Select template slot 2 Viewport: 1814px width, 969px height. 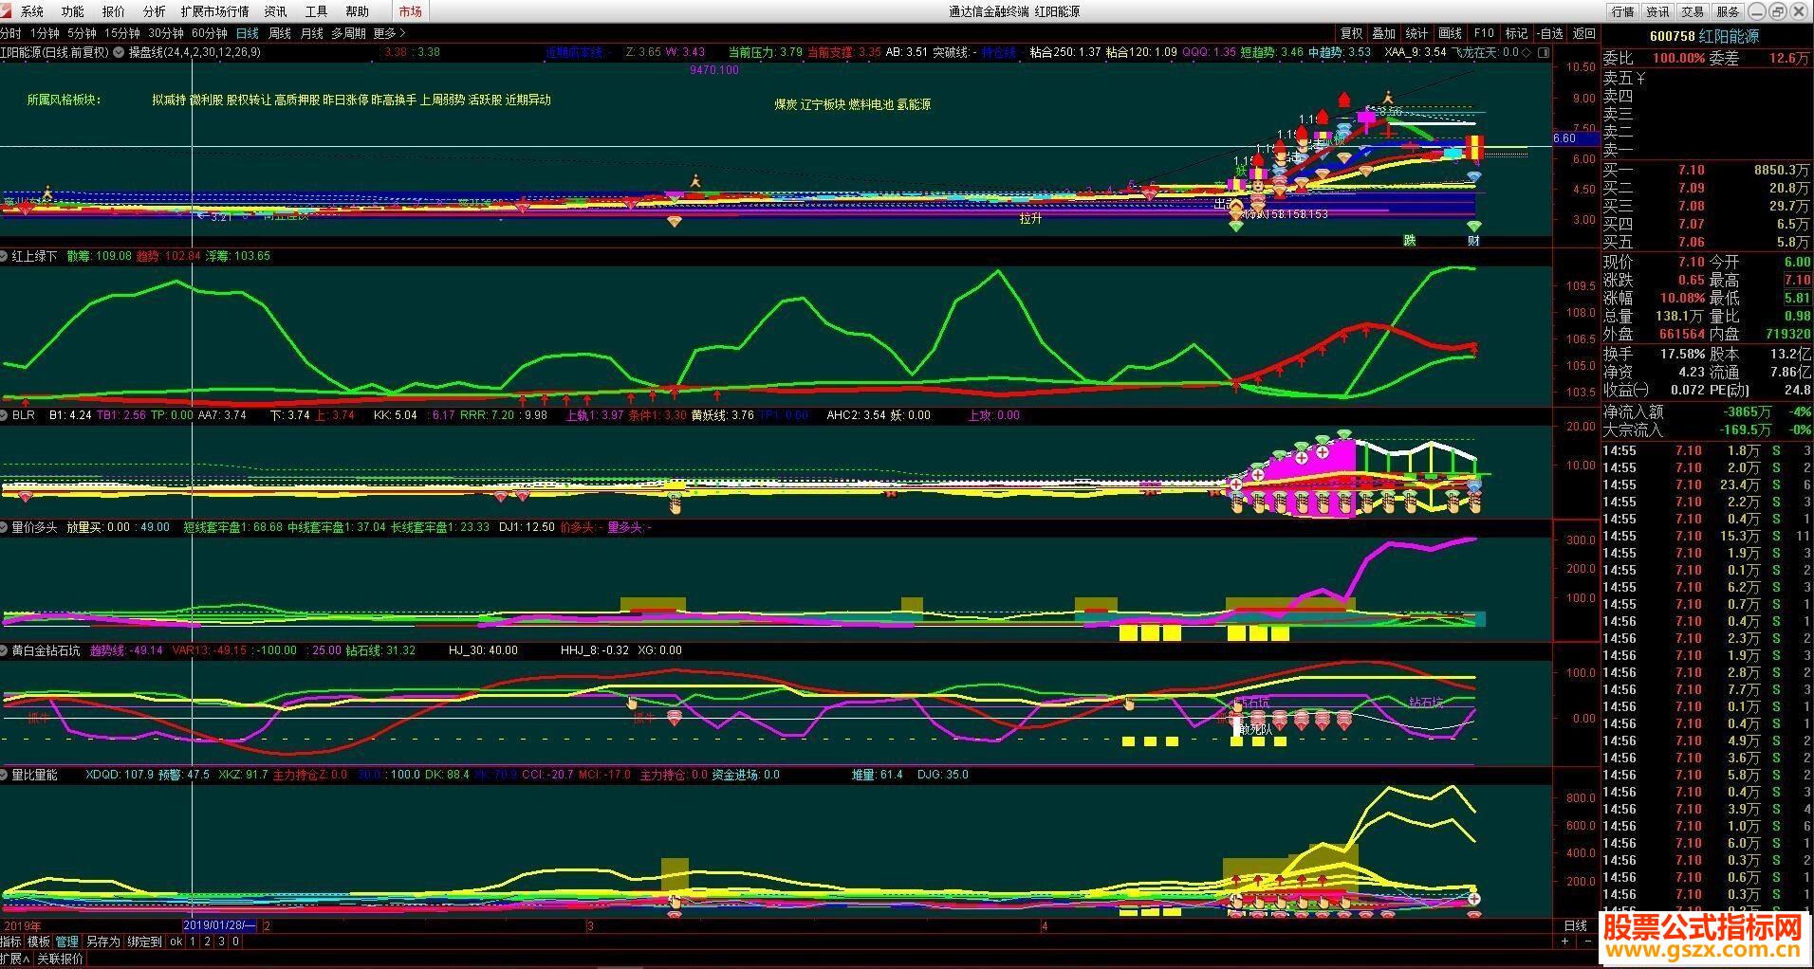pos(207,942)
